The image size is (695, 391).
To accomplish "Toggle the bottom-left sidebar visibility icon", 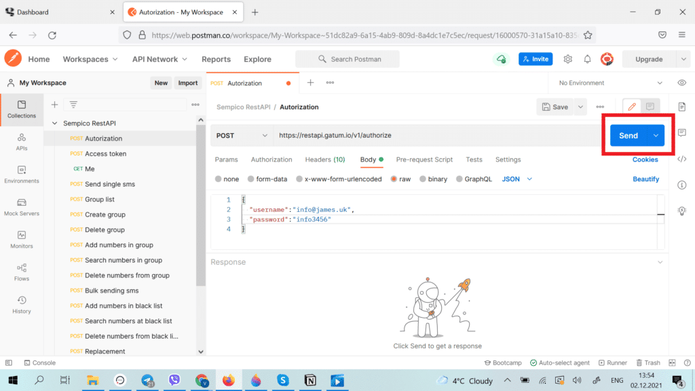I will (x=8, y=362).
